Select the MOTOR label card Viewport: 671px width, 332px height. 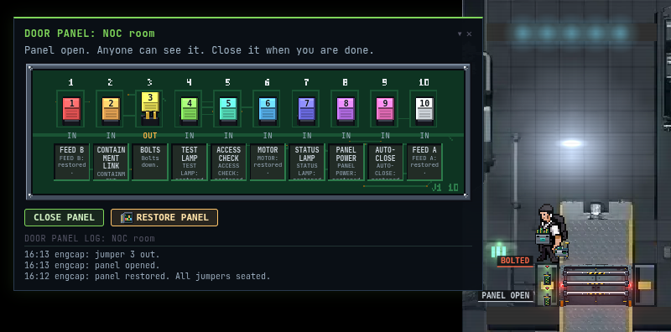coord(268,162)
